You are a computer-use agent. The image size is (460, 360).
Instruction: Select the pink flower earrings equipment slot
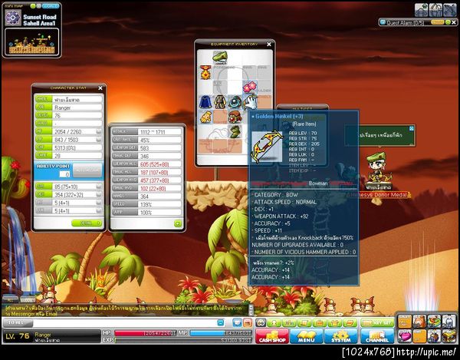point(249,87)
